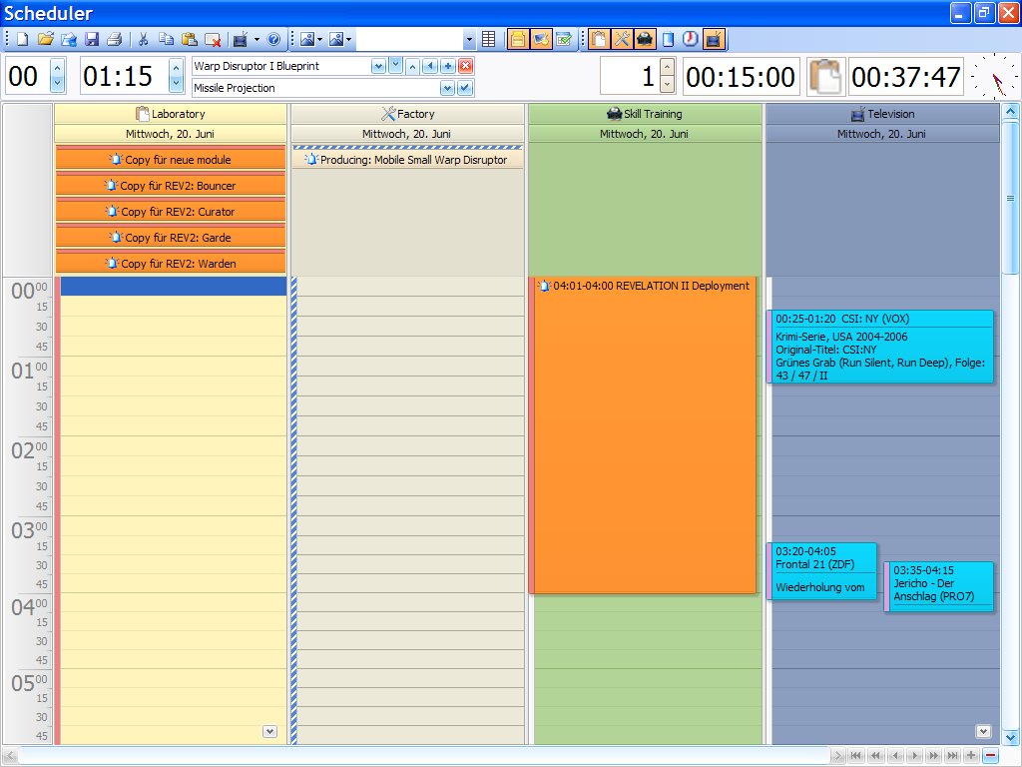Select the Laboratory column header
Image resolution: width=1022 pixels, height=767 pixels.
click(x=170, y=114)
